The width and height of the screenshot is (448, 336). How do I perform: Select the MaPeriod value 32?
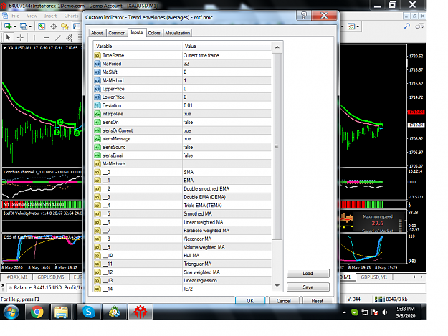click(x=227, y=64)
